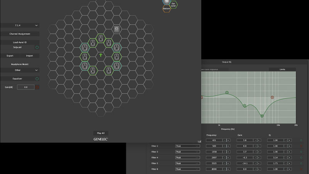Toggle the Solja.aid Aural ID power button
The height and width of the screenshot is (174, 309).
tap(37, 47)
